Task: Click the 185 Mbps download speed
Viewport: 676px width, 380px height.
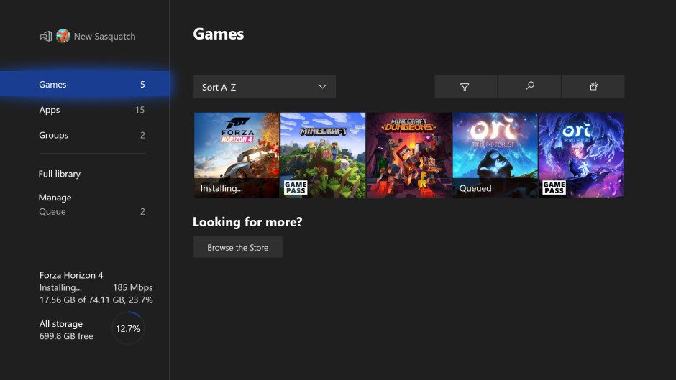Action: [133, 288]
